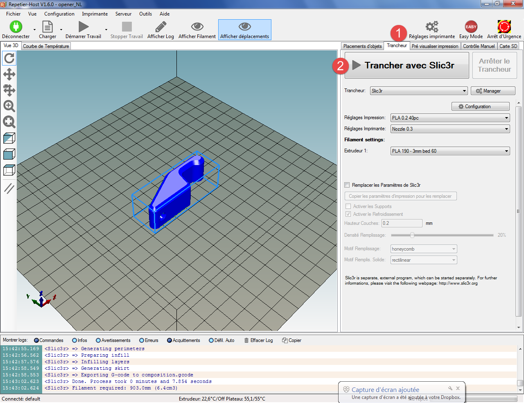
Task: Click Copier les paramètres d'impression button
Action: coord(400,196)
